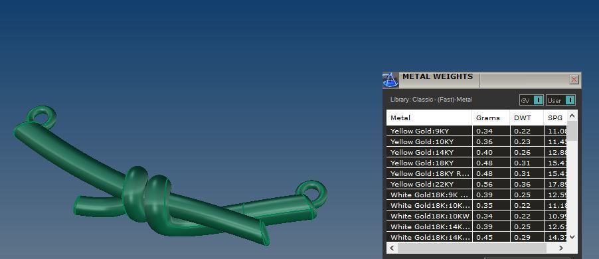
Task: Click the vertical scrollbar thumb
Action: 572,131
